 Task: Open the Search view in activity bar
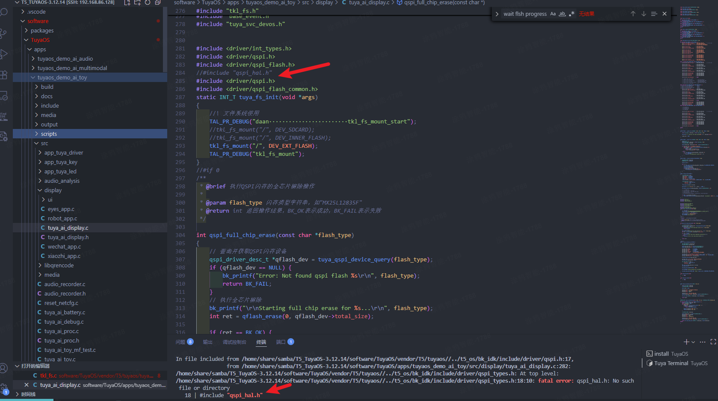coord(4,12)
